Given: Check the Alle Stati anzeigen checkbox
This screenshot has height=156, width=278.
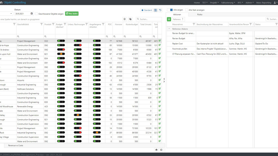Looking at the screenshot, I should (x=186, y=10).
